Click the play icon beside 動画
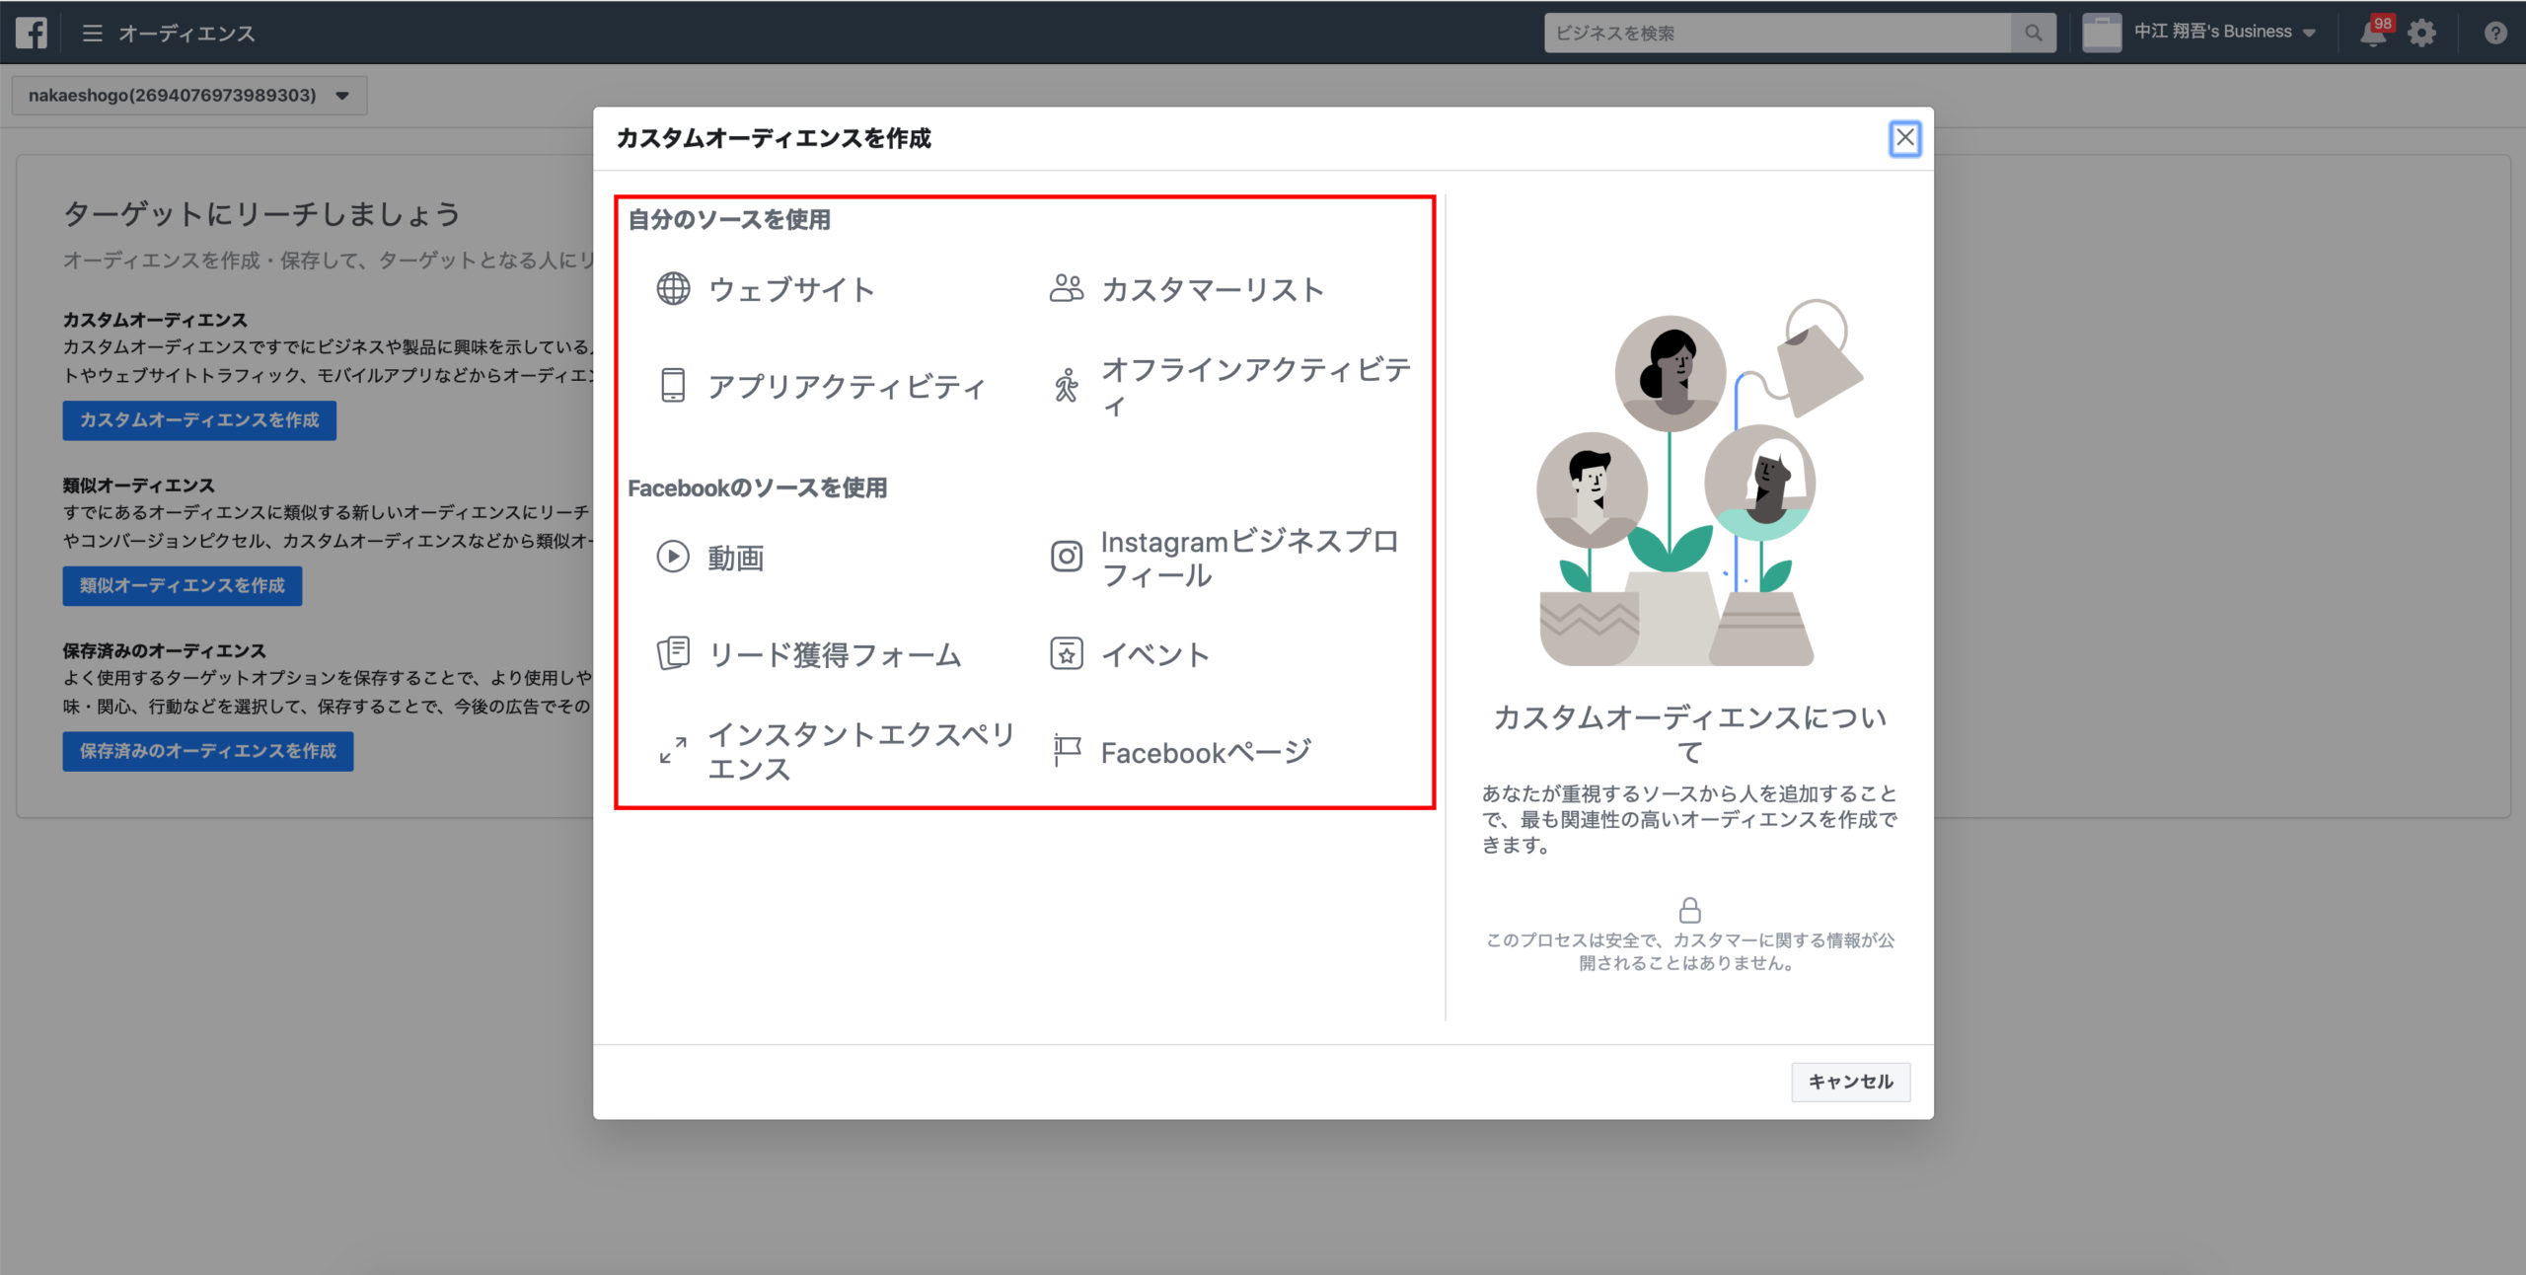The height and width of the screenshot is (1275, 2526). (673, 558)
